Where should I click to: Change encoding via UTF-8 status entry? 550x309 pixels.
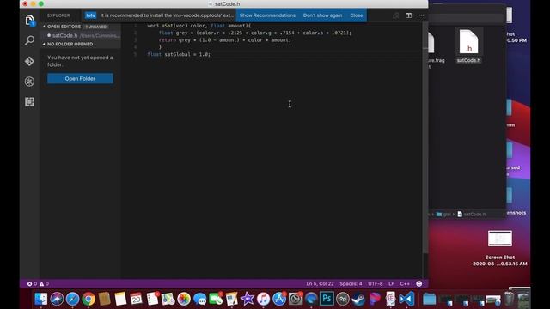(375, 284)
